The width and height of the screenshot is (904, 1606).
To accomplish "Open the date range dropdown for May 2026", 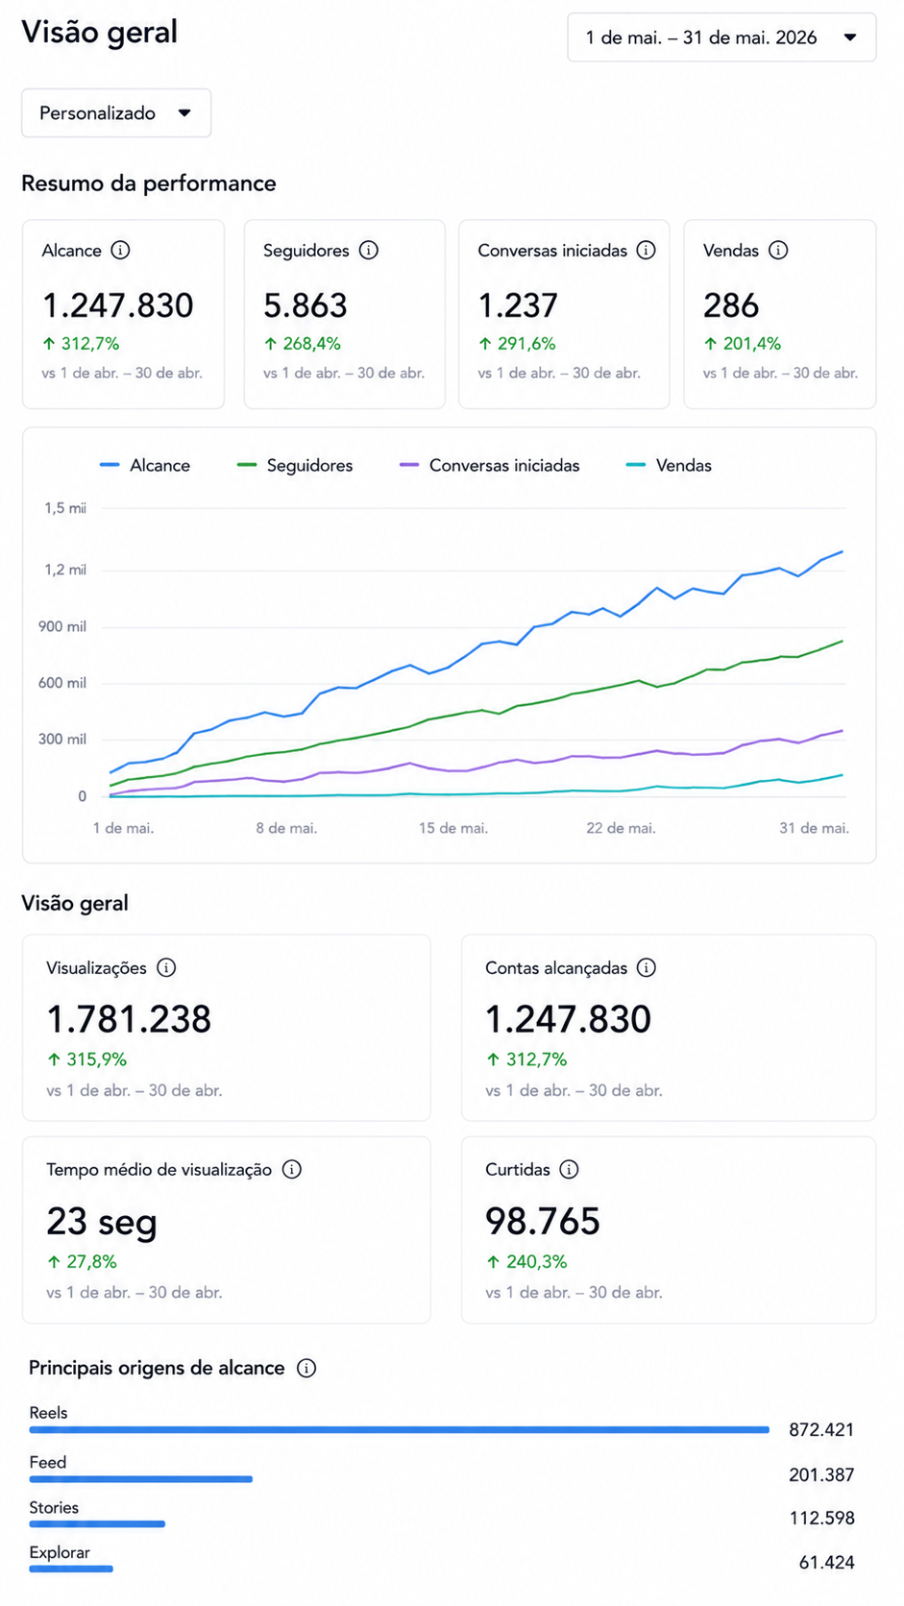I will pyautogui.click(x=721, y=37).
